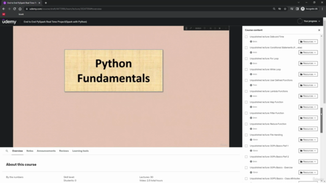Click the video icon under File Handling lecture
The height and width of the screenshot is (183, 326).
coord(251,140)
